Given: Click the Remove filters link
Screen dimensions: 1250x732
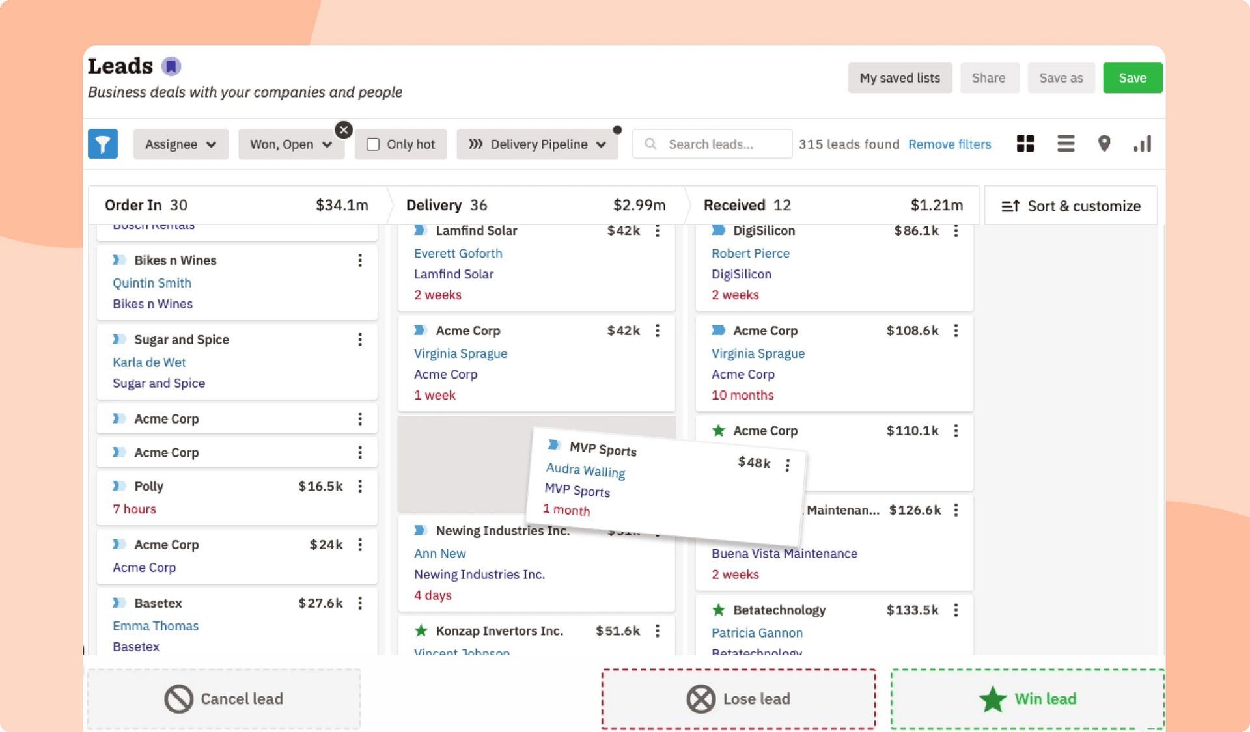Looking at the screenshot, I should click(x=950, y=144).
